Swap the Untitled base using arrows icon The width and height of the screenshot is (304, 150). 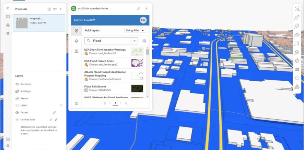pos(51,120)
